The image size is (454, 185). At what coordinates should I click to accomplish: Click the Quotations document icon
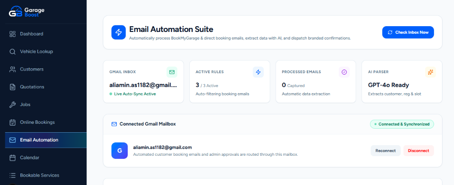(12, 87)
